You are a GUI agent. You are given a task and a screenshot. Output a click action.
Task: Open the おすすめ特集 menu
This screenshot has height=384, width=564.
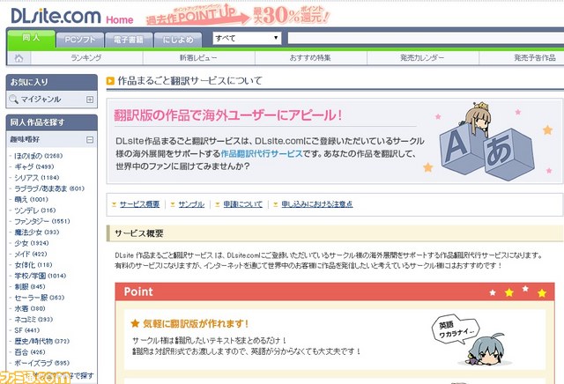point(310,58)
